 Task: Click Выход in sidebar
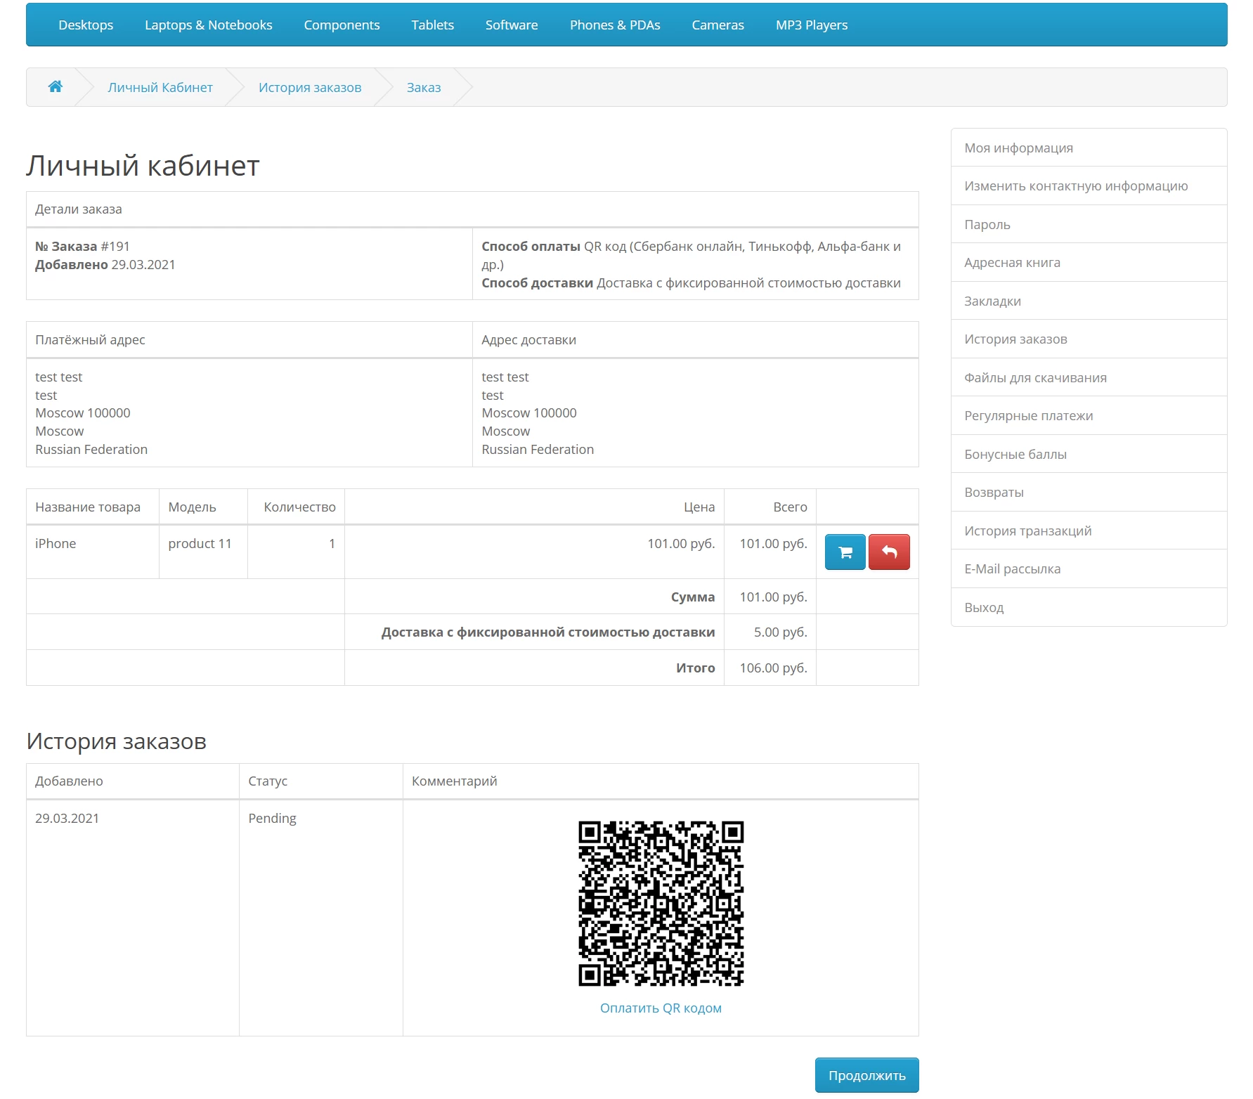coord(1089,607)
